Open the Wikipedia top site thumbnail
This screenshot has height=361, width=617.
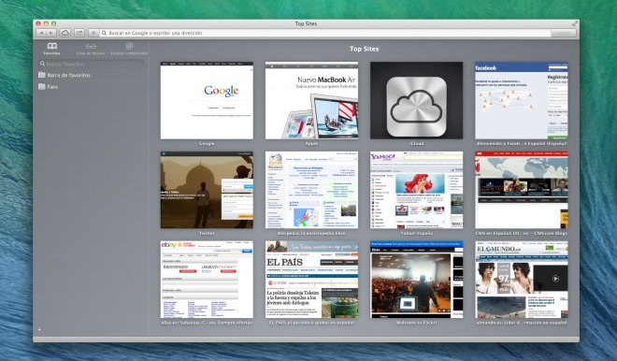[311, 190]
